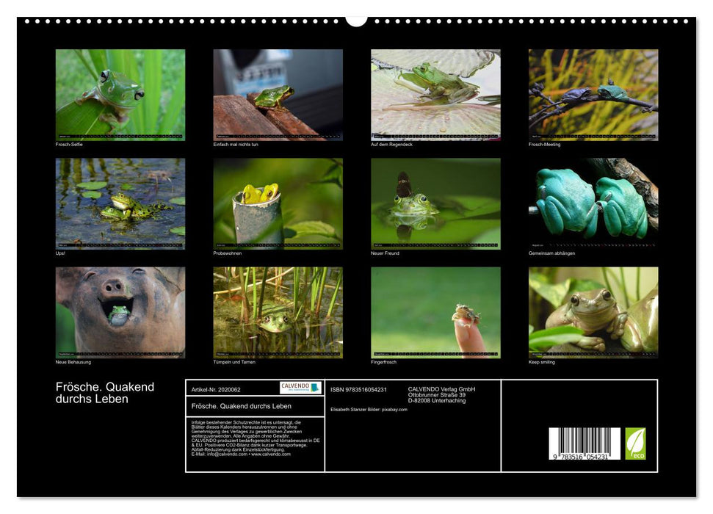The width and height of the screenshot is (713, 514).
Task: Click the calendar hanging hole at top
Action: pyautogui.click(x=356, y=20)
